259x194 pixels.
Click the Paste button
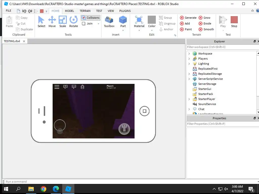click(9, 22)
